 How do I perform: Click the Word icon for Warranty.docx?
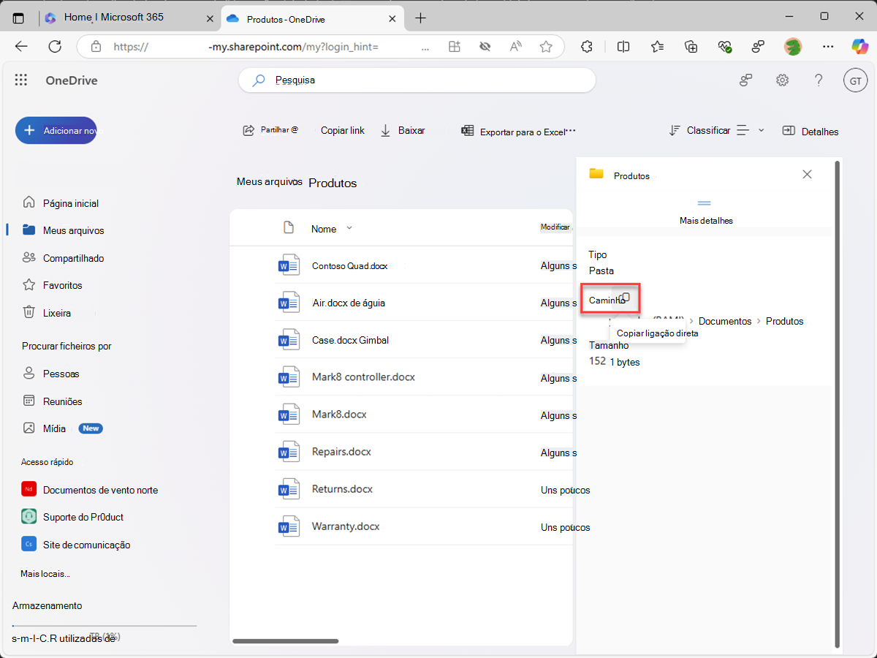[289, 526]
